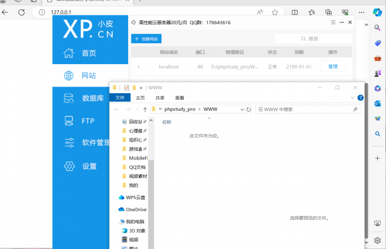Open the quick access toolbar dropdown arrow
This screenshot has width=386, height=249.
[141, 88]
